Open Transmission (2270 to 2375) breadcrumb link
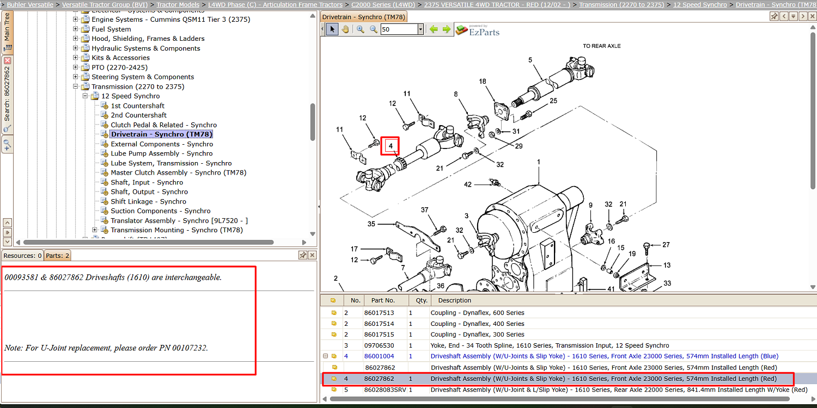This screenshot has height=408, width=817. pyautogui.click(x=621, y=4)
